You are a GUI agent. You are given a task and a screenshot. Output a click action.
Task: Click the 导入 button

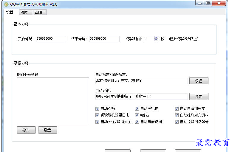point(26,130)
